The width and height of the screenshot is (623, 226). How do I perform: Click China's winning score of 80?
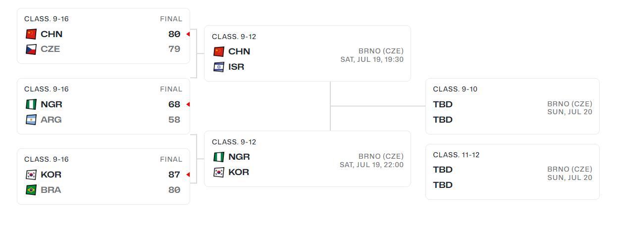click(x=174, y=34)
